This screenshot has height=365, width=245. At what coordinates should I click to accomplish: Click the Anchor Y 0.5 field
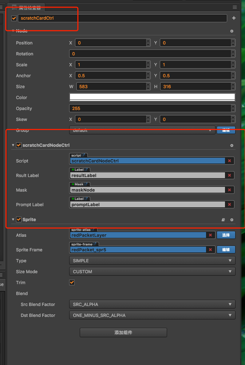point(195,76)
